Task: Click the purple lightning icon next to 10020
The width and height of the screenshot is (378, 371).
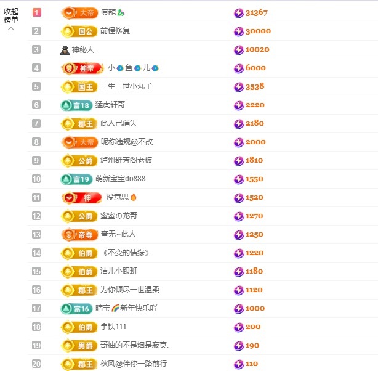Action: pos(239,50)
